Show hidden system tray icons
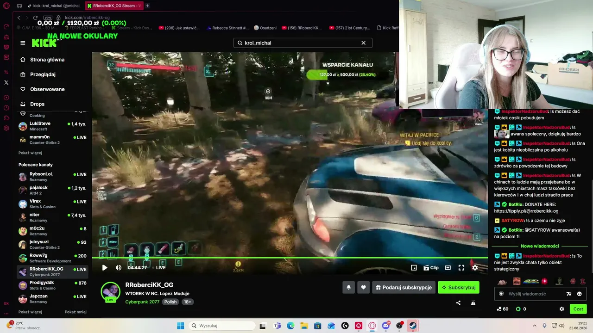The image size is (593, 333). (534, 326)
